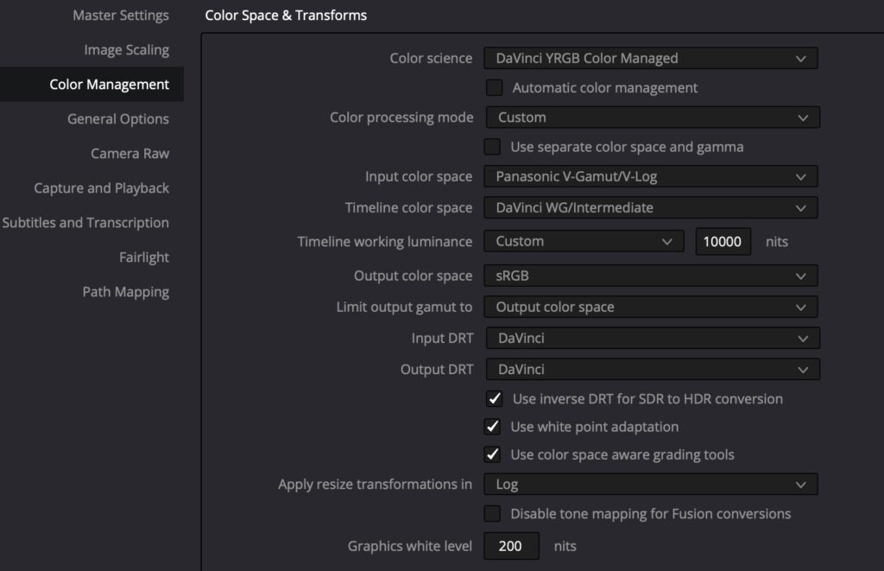884x571 pixels.
Task: Enable Disable tone mapping for Fusion conversions
Action: click(x=492, y=513)
